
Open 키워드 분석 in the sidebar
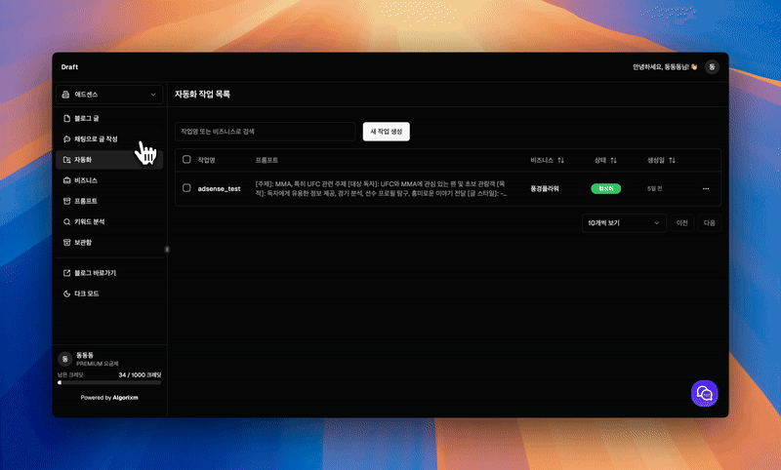[109, 221]
